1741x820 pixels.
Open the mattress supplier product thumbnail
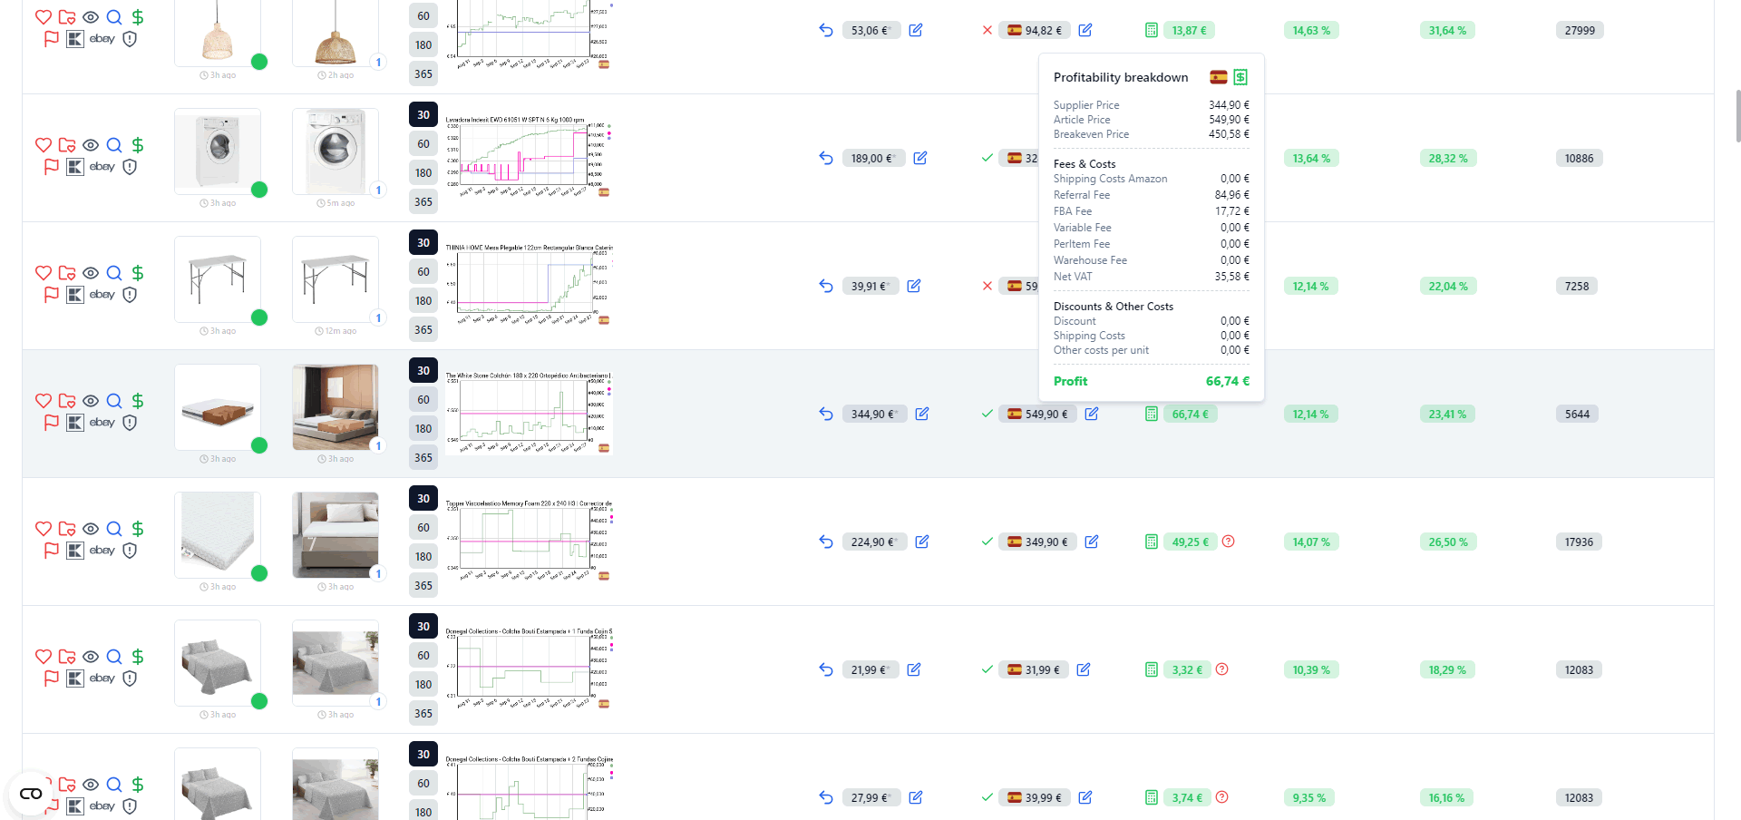[x=218, y=407]
